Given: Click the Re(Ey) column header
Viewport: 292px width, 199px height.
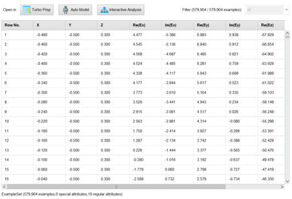Looking at the screenshot, I should click(210, 25).
